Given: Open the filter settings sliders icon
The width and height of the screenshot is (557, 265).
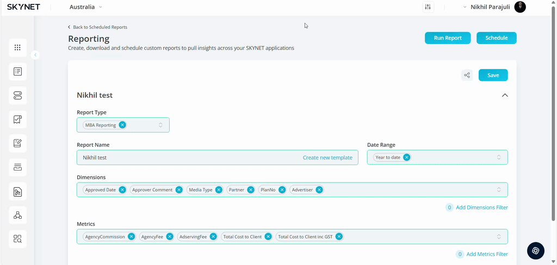Looking at the screenshot, I should click(x=428, y=7).
